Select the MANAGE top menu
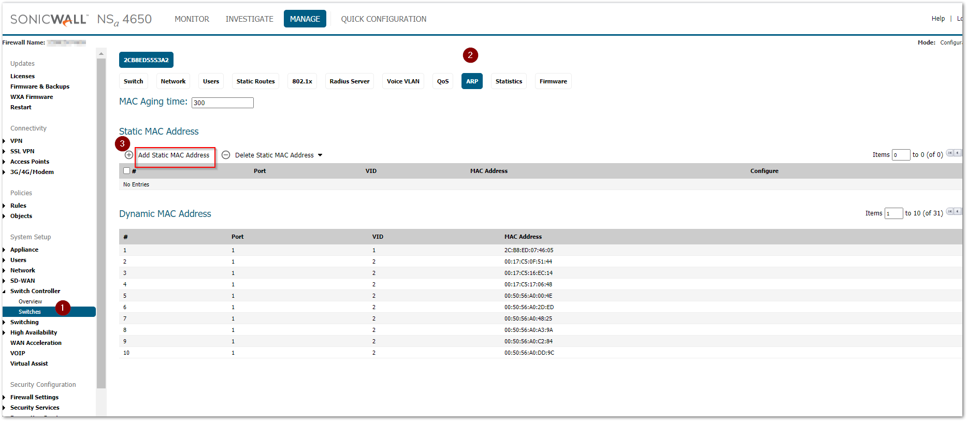The image size is (967, 421). [x=305, y=19]
